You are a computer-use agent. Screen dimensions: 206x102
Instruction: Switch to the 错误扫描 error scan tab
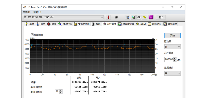click(x=65, y=24)
